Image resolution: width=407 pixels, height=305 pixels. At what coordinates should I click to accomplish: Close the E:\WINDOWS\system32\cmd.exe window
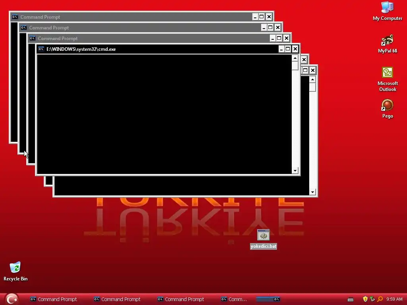pos(295,49)
